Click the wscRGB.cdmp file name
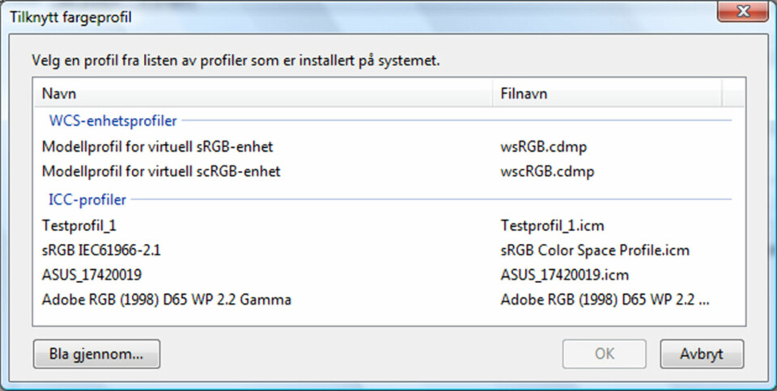This screenshot has width=777, height=391. coord(547,171)
